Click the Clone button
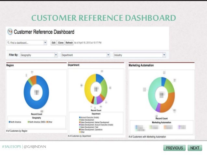207x155 pixels. point(61,43)
